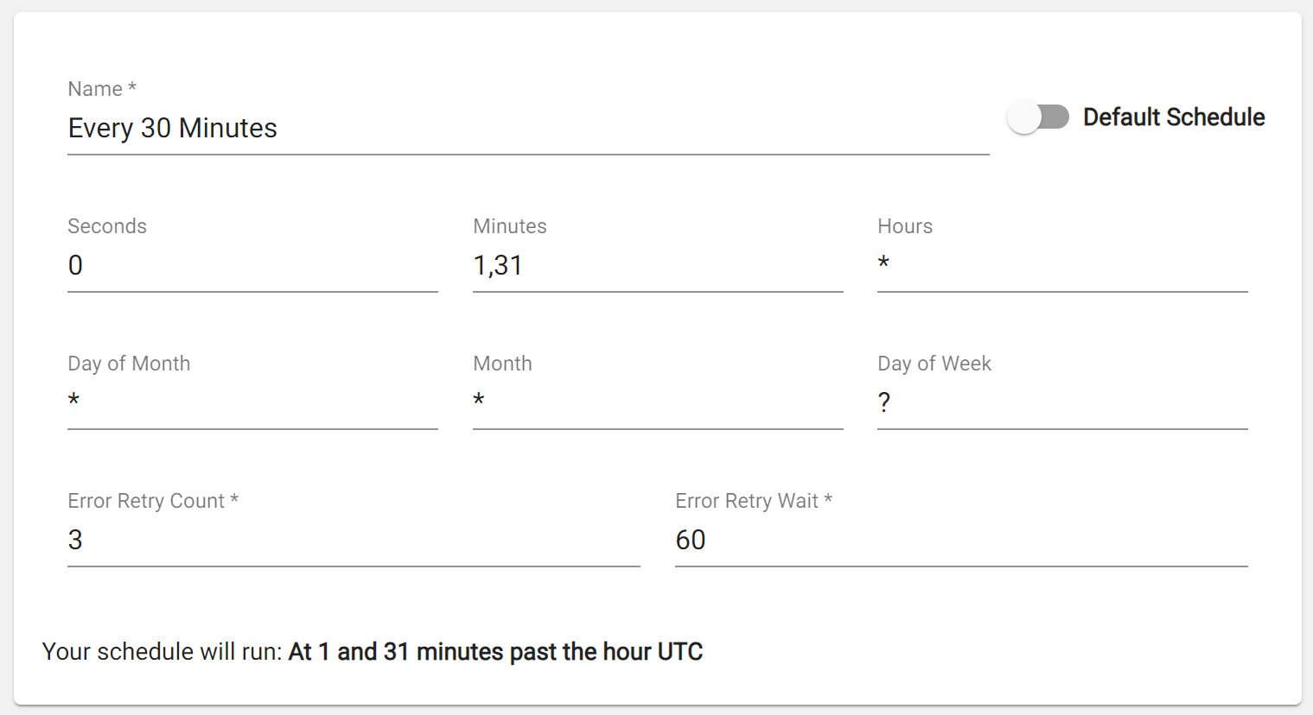
Task: Select the Minutes field showing 1,31
Action: (658, 265)
